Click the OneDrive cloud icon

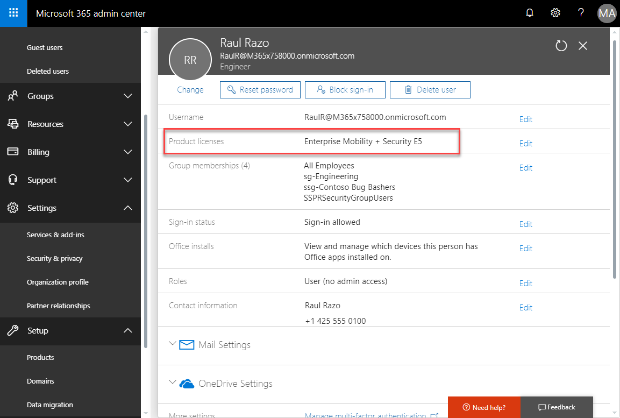(187, 384)
